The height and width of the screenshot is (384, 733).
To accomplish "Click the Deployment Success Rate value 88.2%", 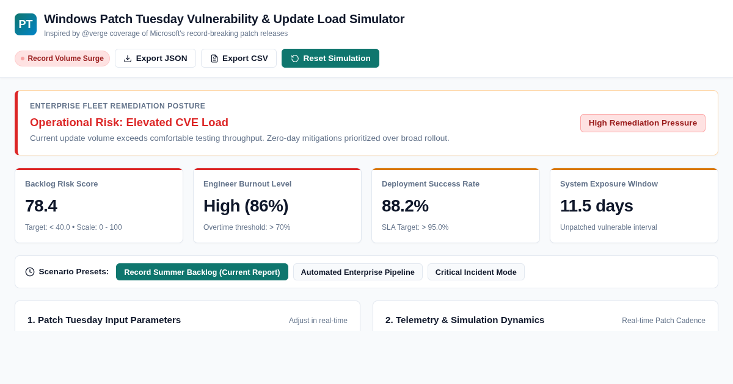I will (x=405, y=206).
